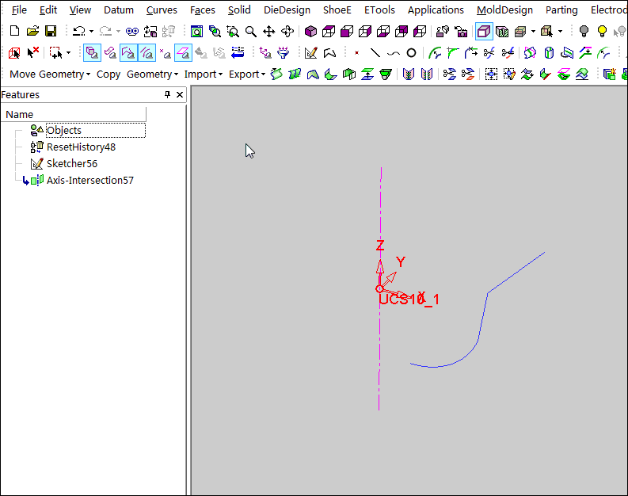628x496 pixels.
Task: Click the yellow light bulb icon
Action: click(602, 32)
